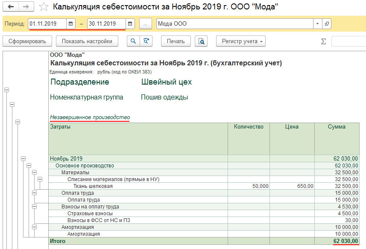Image resolution: width=366 pixels, height=249 pixels.
Task: Open print preview icon next to Печать
Action: pyautogui.click(x=201, y=41)
